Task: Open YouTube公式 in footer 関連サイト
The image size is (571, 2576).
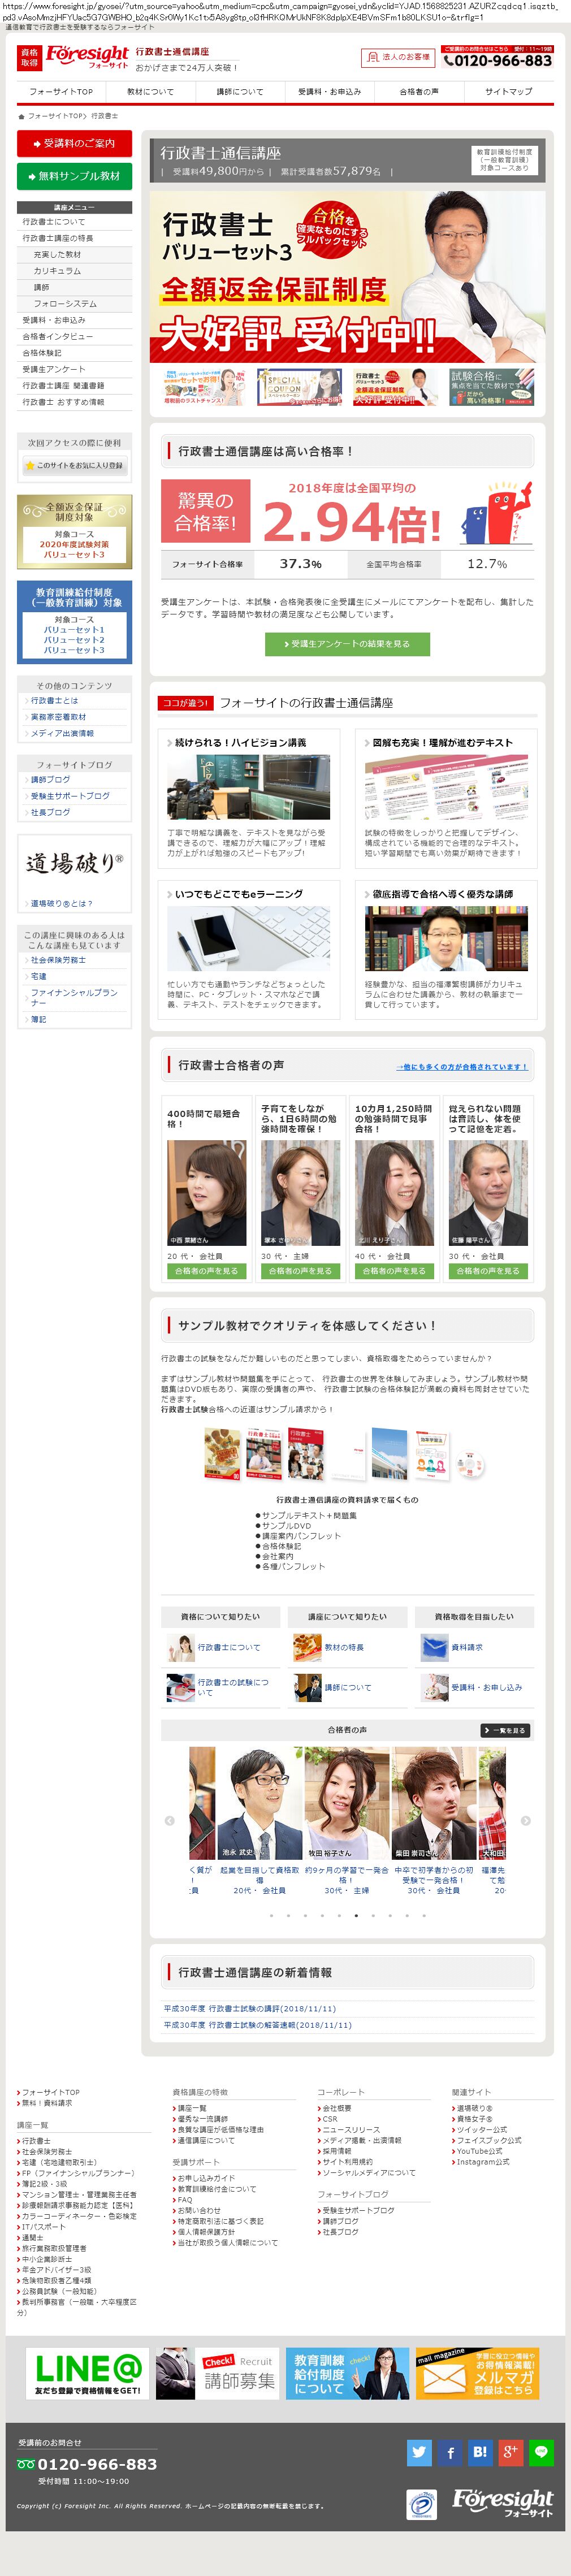Action: pyautogui.click(x=479, y=2151)
